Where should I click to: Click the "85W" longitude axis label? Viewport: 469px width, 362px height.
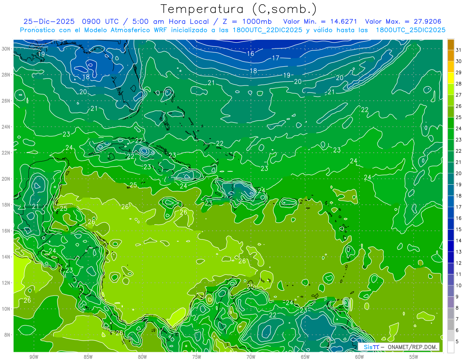pos(88,357)
